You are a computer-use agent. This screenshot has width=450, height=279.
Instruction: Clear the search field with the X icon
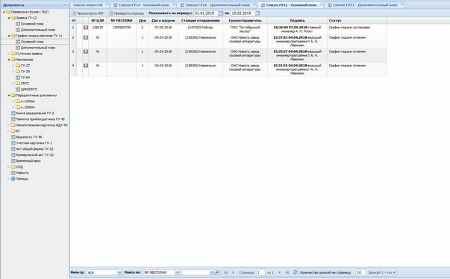[212, 272]
